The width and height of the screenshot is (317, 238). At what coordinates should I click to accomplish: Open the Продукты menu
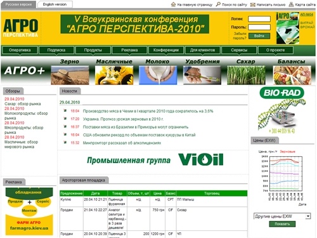93,50
